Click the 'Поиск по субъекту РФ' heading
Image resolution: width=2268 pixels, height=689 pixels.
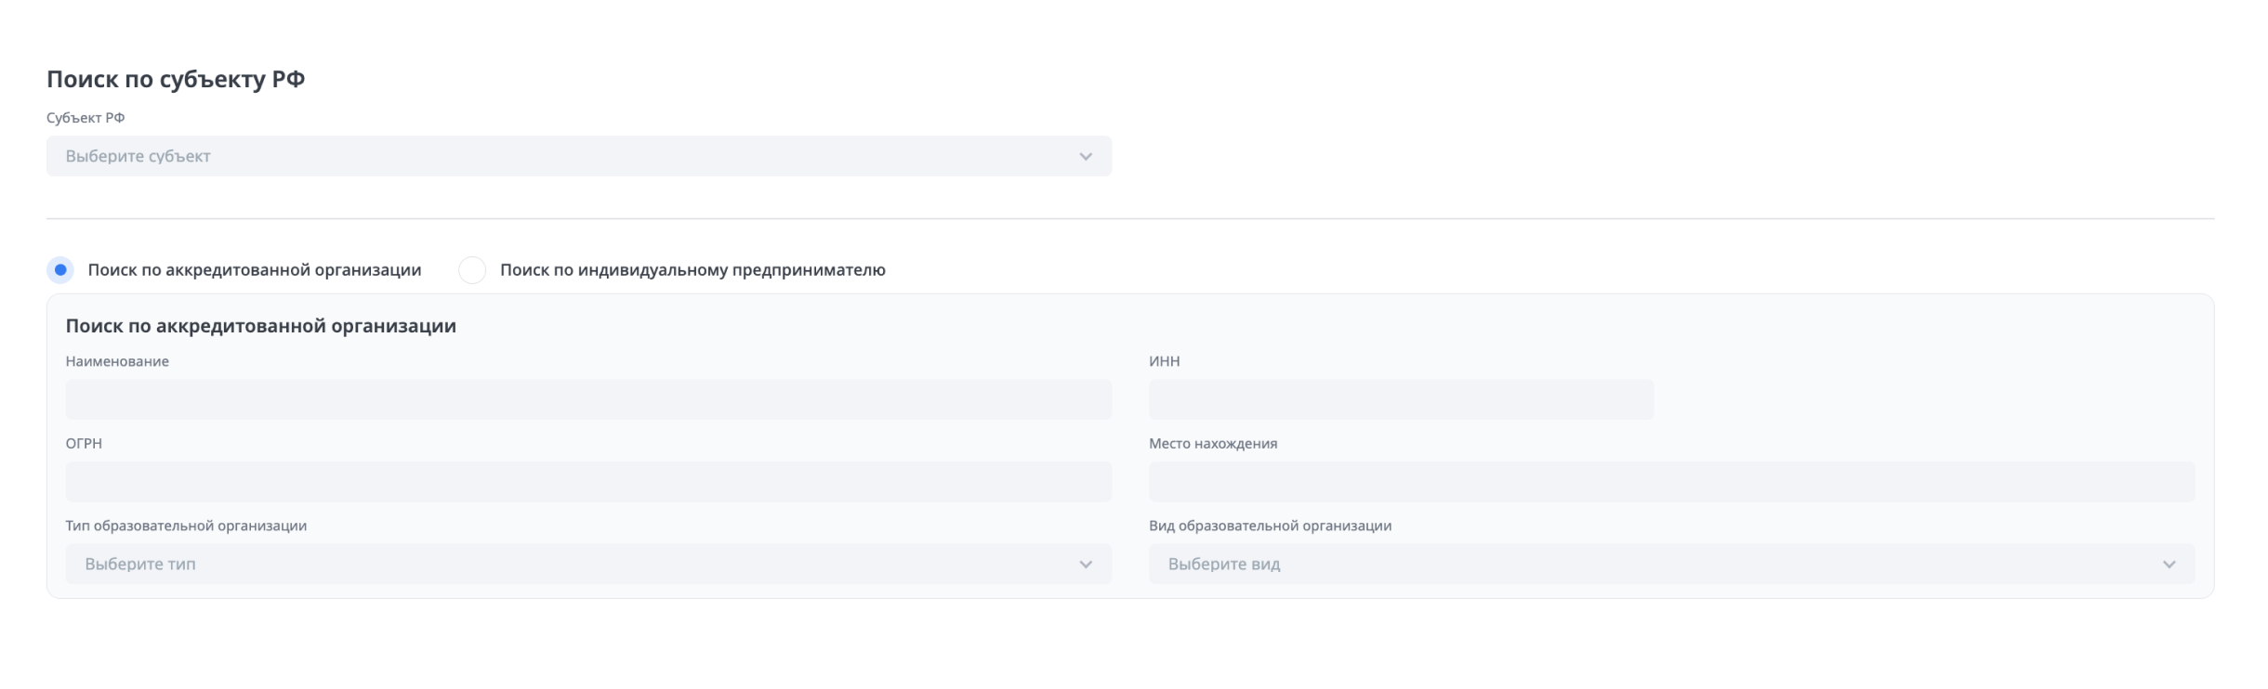[x=176, y=79]
